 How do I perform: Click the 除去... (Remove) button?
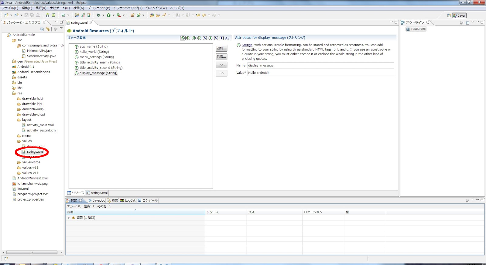point(221,57)
